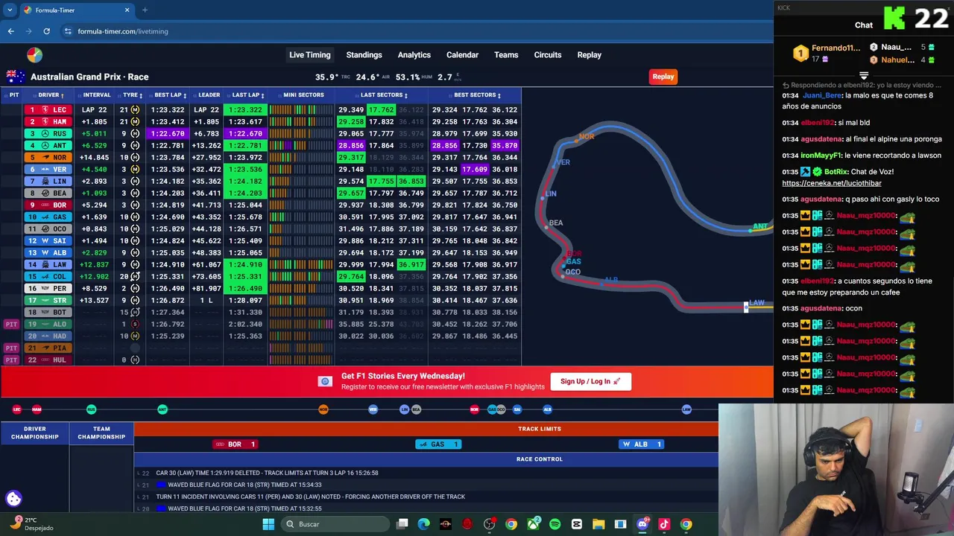Open CapCut from the taskbar

(x=577, y=524)
